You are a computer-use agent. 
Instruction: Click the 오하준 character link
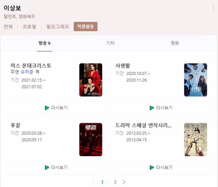[27, 72]
